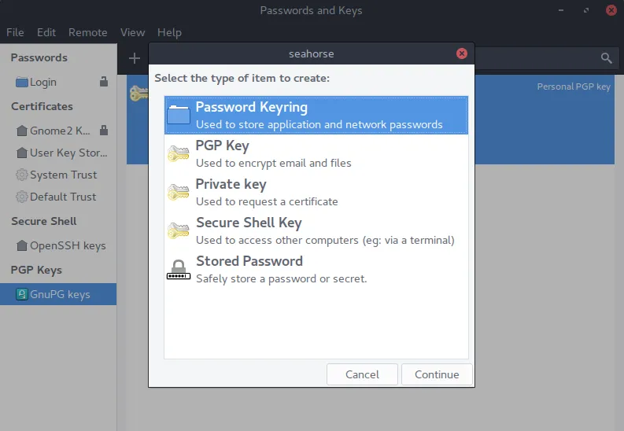Select the Password Keyring folder icon
This screenshot has width=624, height=431.
tap(179, 115)
